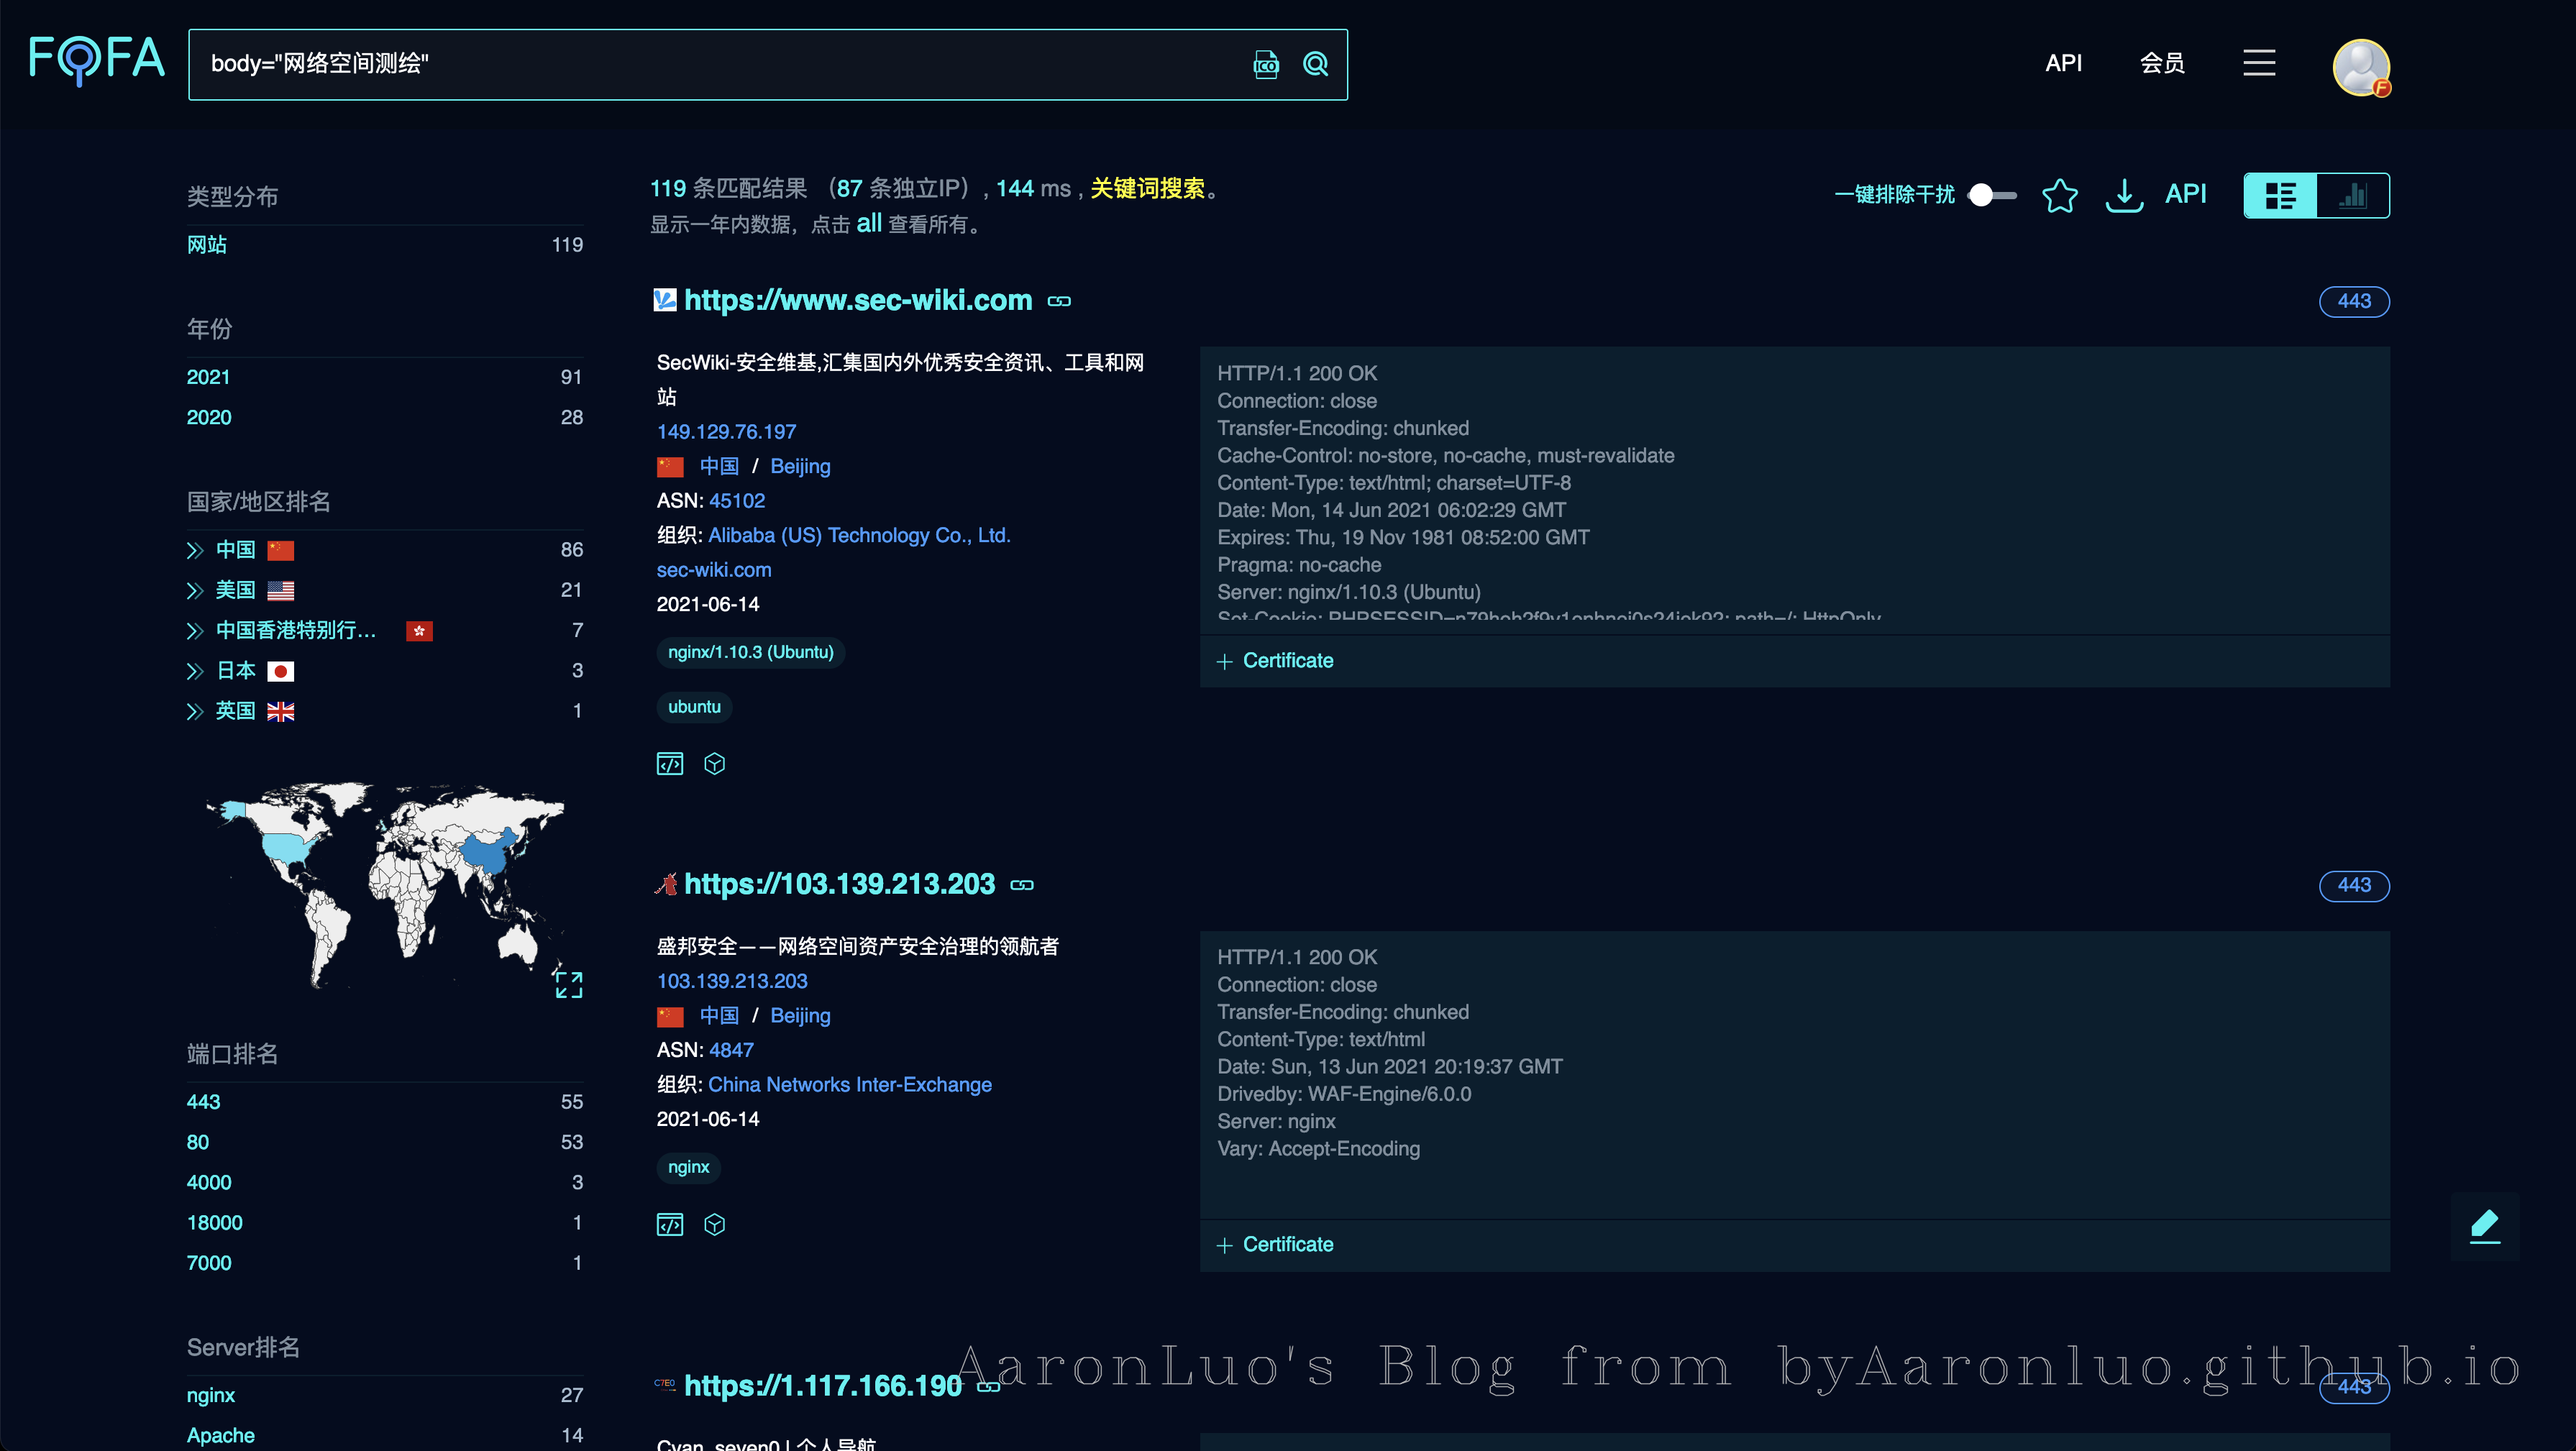Open the 会员 membership menu item

(2162, 63)
